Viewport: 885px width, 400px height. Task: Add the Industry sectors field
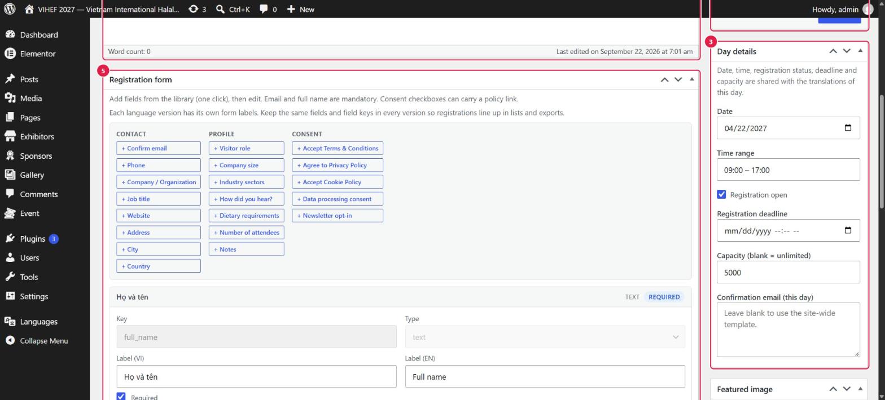(x=247, y=182)
